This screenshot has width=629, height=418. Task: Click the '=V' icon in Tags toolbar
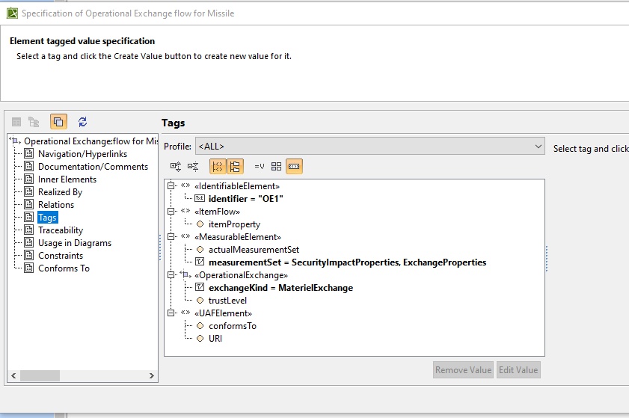[x=260, y=167]
